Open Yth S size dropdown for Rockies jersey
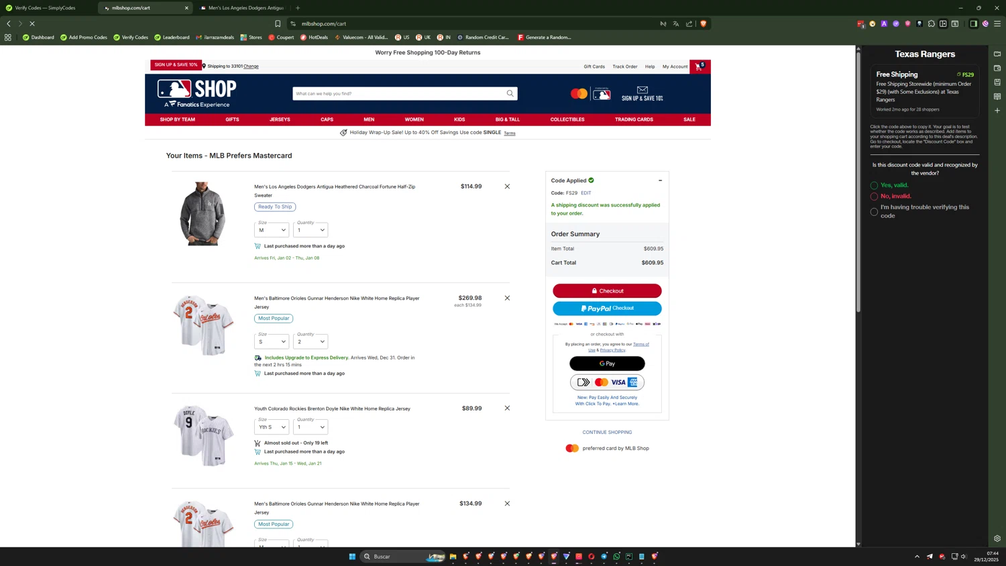 tap(272, 427)
